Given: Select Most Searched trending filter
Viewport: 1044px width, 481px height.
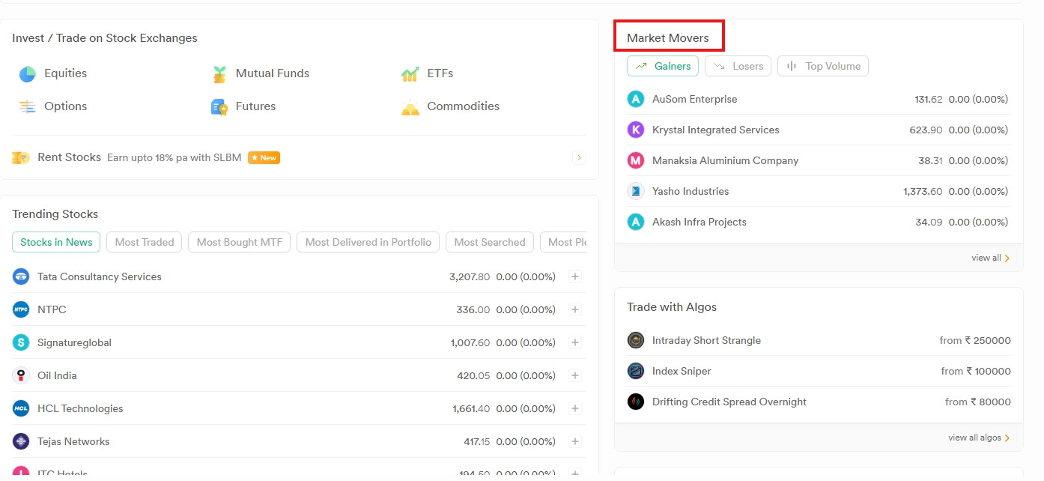Looking at the screenshot, I should [490, 243].
